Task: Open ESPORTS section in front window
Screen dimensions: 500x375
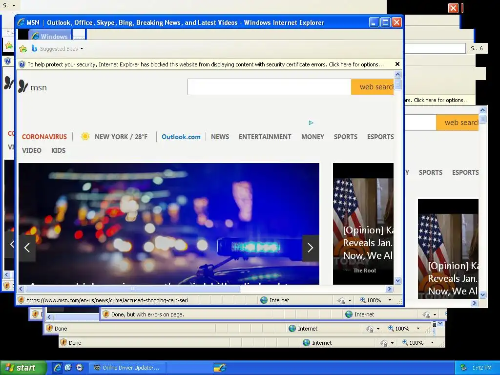Action: click(380, 137)
